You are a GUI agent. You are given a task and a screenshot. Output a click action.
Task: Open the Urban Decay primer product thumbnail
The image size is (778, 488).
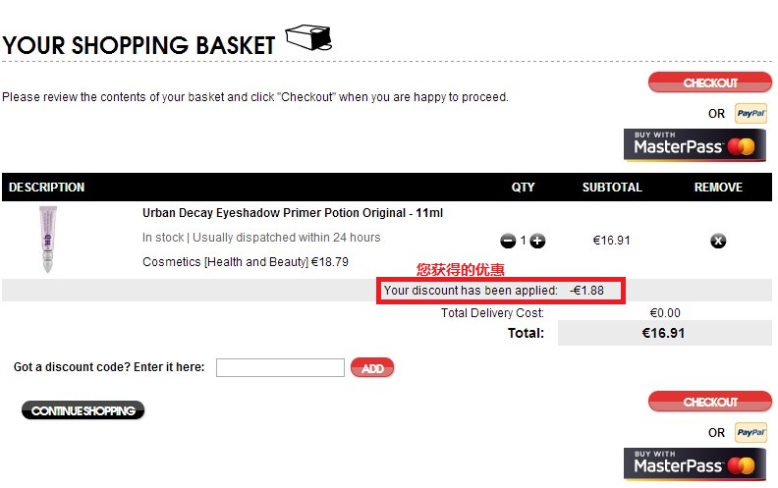point(48,239)
